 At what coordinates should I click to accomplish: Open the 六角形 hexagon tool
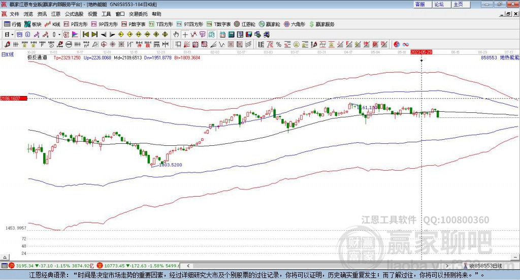tap(295, 24)
